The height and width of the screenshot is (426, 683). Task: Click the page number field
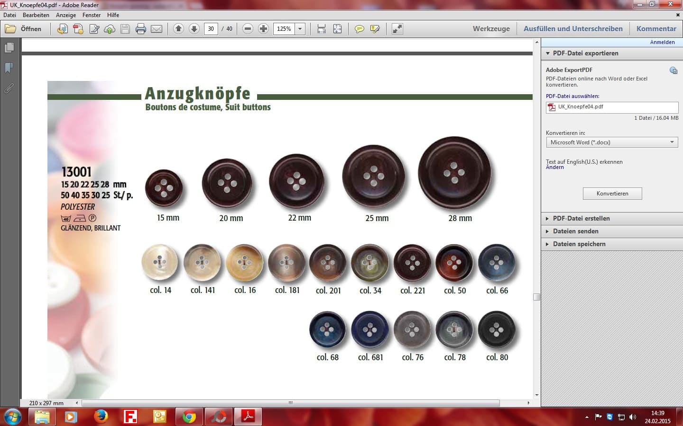point(211,28)
